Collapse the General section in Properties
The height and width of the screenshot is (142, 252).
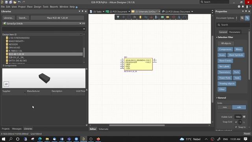point(217,98)
